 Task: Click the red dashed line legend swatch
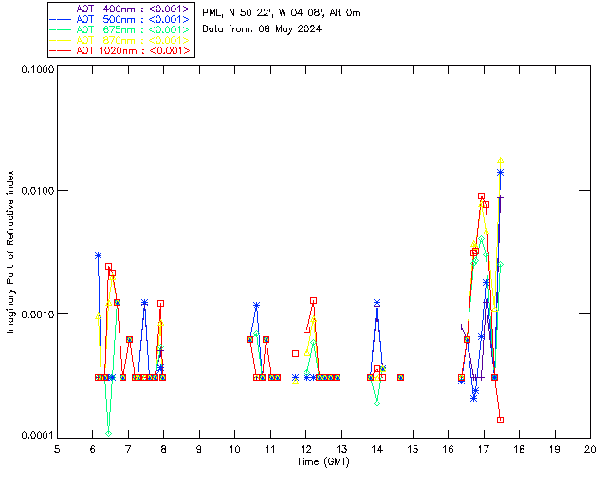(61, 50)
